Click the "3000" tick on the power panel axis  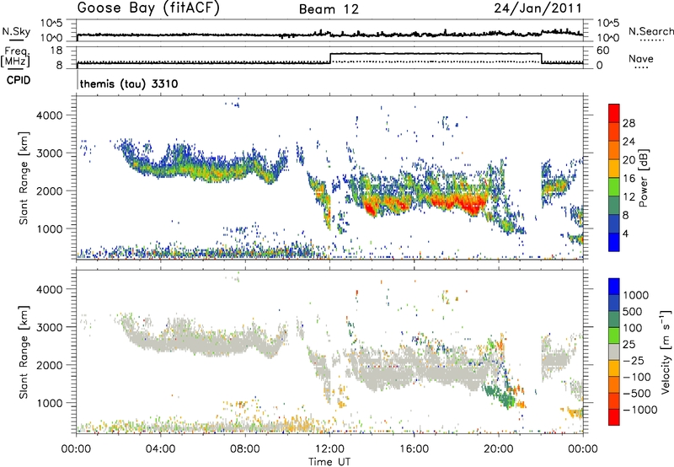tap(49, 153)
